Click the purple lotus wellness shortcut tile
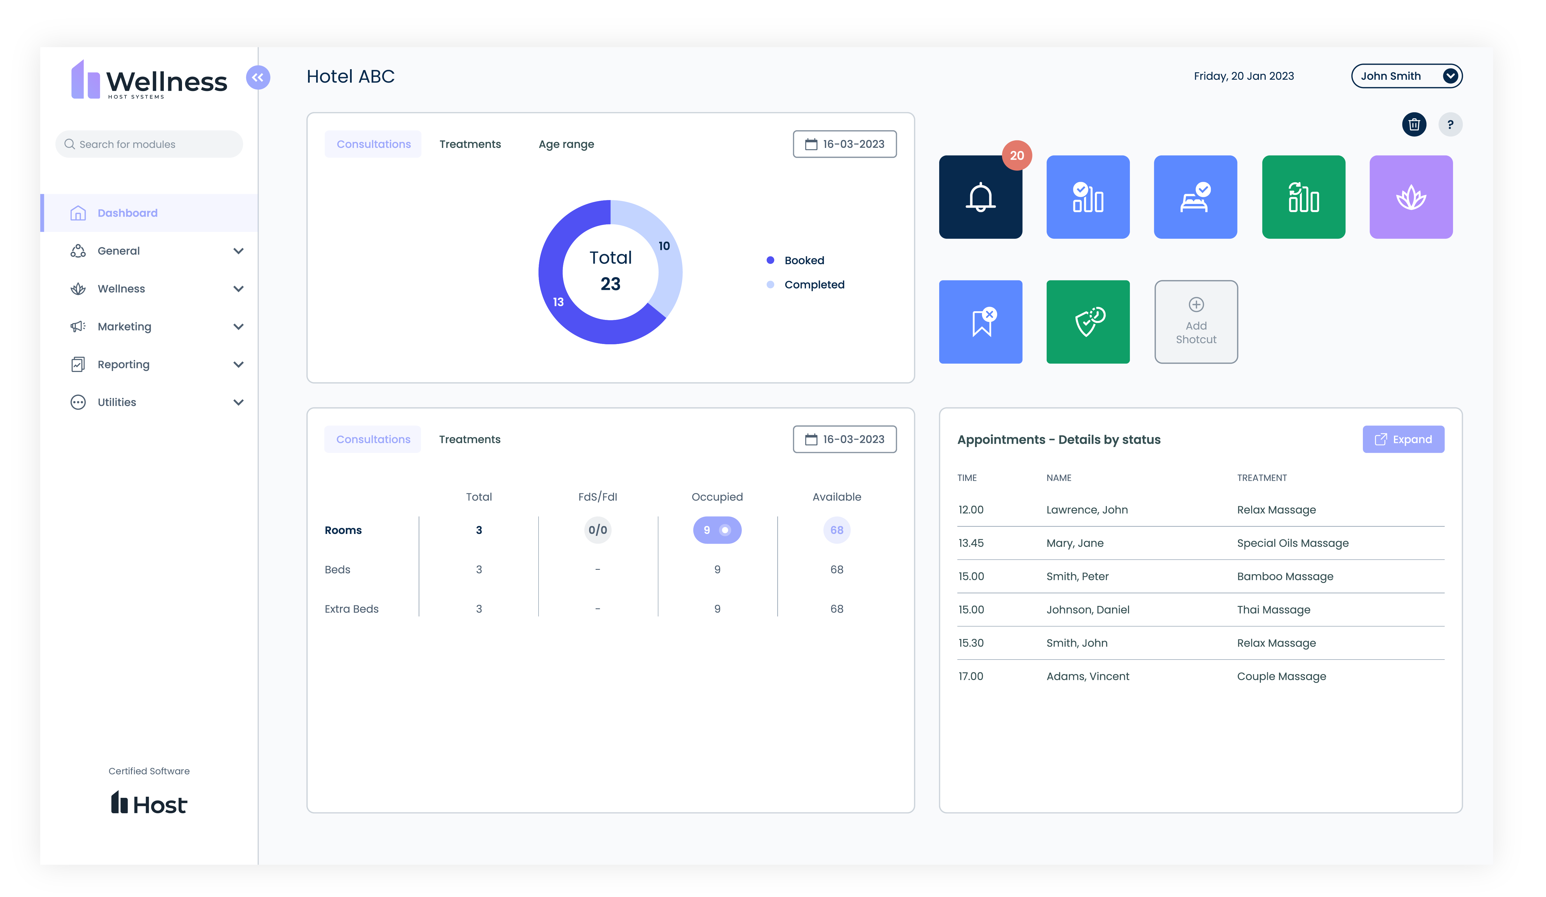The height and width of the screenshot is (897, 1546). [1410, 197]
